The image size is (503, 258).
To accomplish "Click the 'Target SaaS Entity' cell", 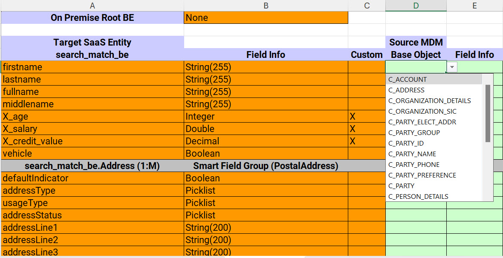I will click(x=93, y=42).
